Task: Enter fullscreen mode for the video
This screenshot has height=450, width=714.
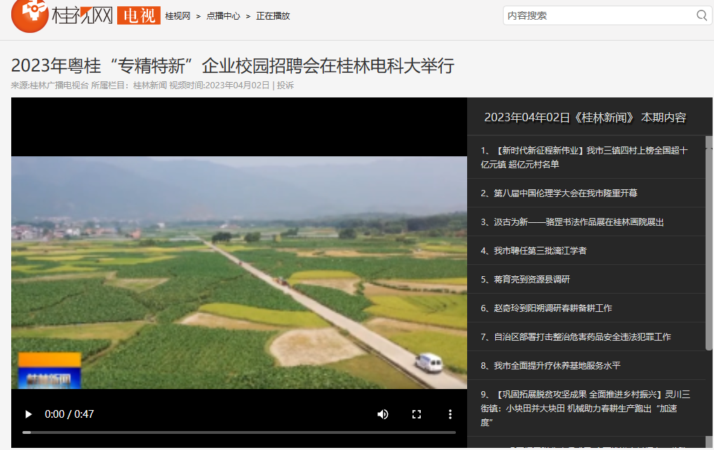Action: [417, 414]
